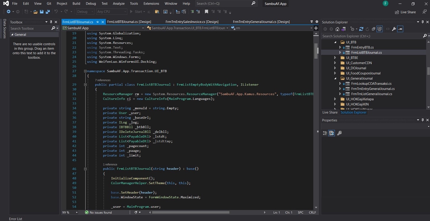This screenshot has width=430, height=221.
Task: Click the Home icon in Solution Explorer
Action: click(x=337, y=29)
